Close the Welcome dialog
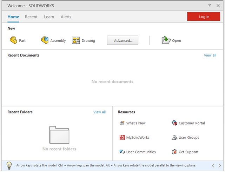This screenshot has width=225, height=172. click(218, 6)
